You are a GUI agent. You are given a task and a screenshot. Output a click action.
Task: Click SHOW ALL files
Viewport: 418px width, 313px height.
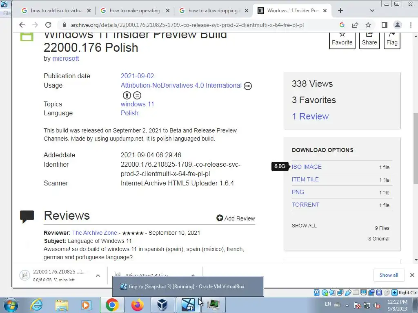(304, 226)
